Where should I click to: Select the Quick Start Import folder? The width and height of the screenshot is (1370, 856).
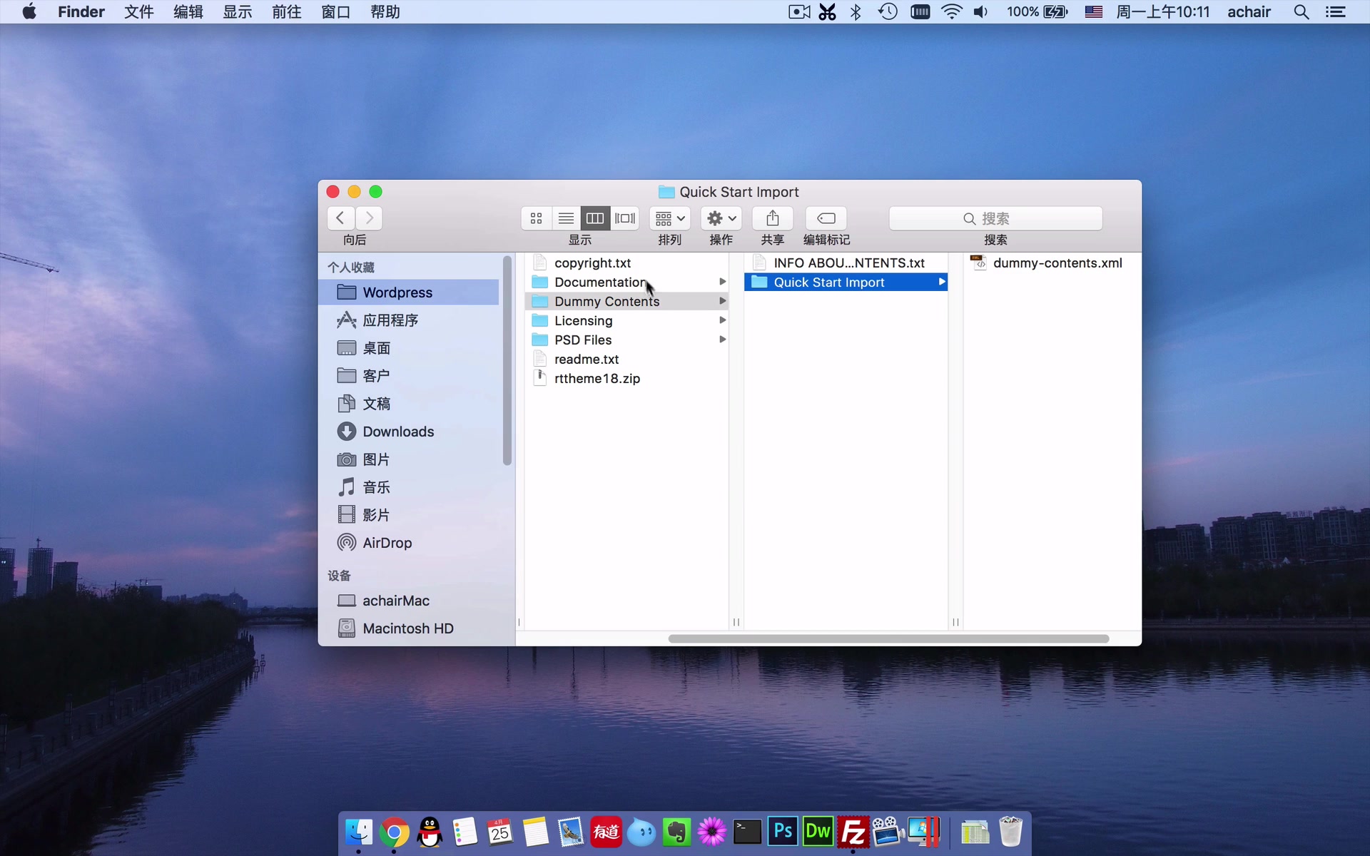846,282
